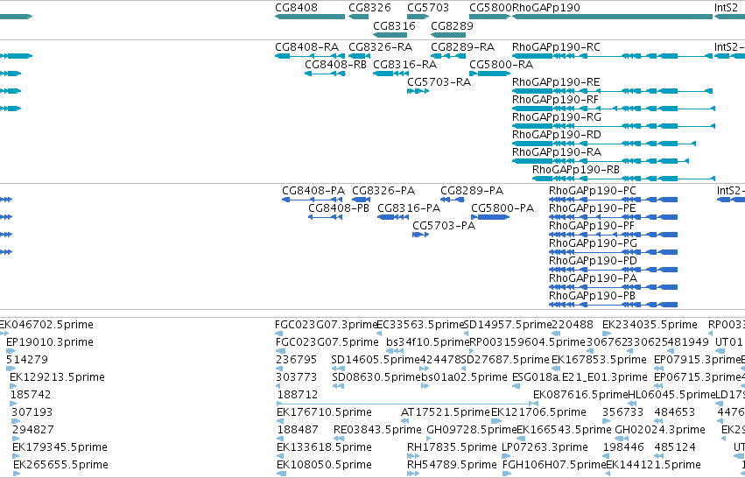Select EST FGC023G07.5prime
The height and width of the screenshot is (478, 745).
[280, 351]
